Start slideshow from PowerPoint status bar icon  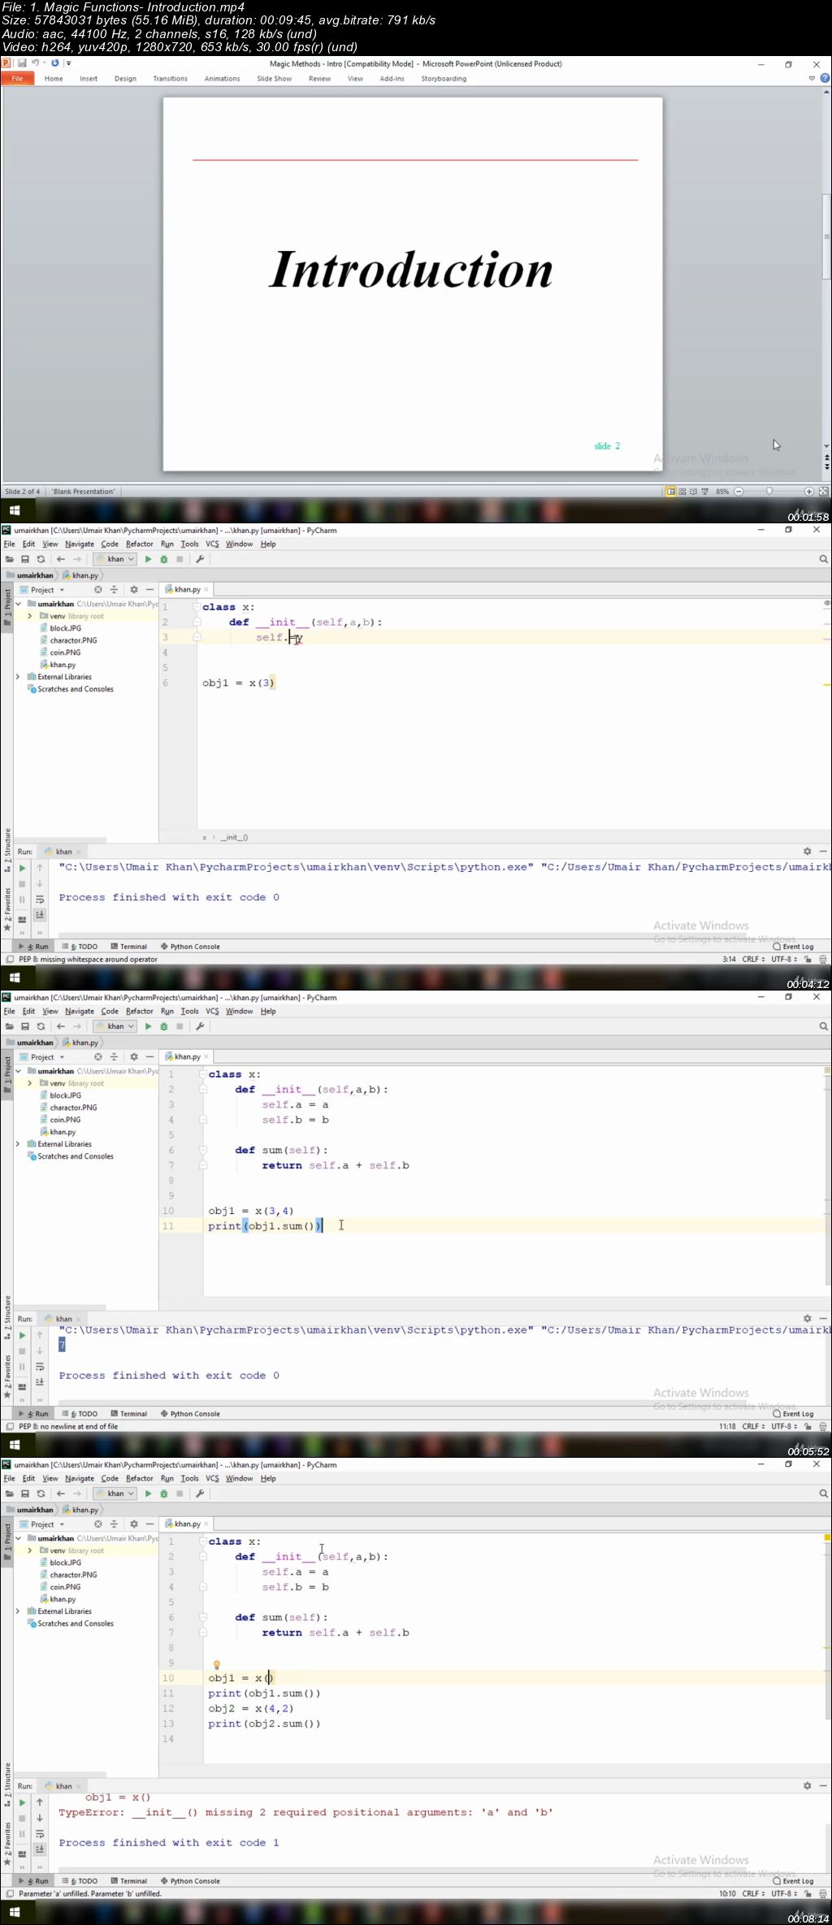[704, 492]
